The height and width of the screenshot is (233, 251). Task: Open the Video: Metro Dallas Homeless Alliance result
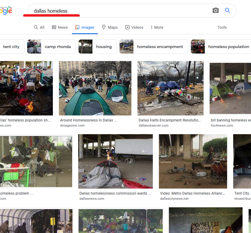tap(192, 193)
